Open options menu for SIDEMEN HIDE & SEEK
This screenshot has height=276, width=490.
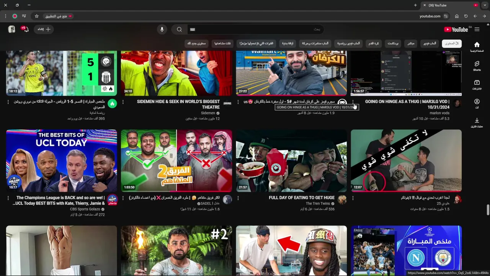[x=123, y=102]
